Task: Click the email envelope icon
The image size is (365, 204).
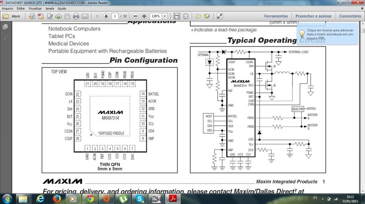Action: (85, 16)
